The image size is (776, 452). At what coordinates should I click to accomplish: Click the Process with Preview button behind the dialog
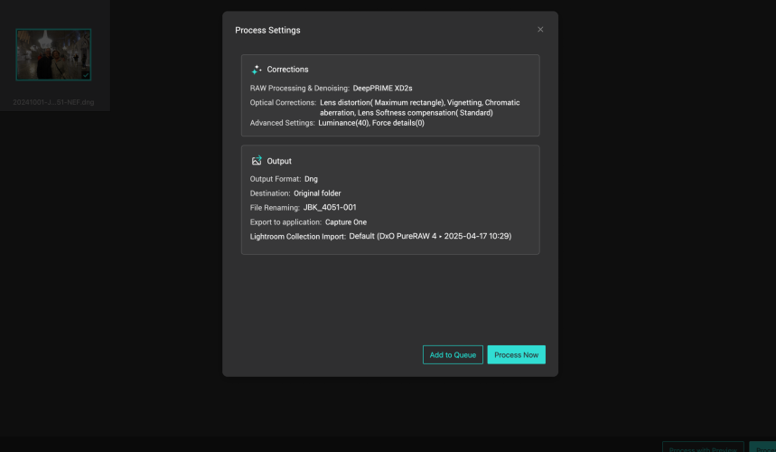point(703,447)
